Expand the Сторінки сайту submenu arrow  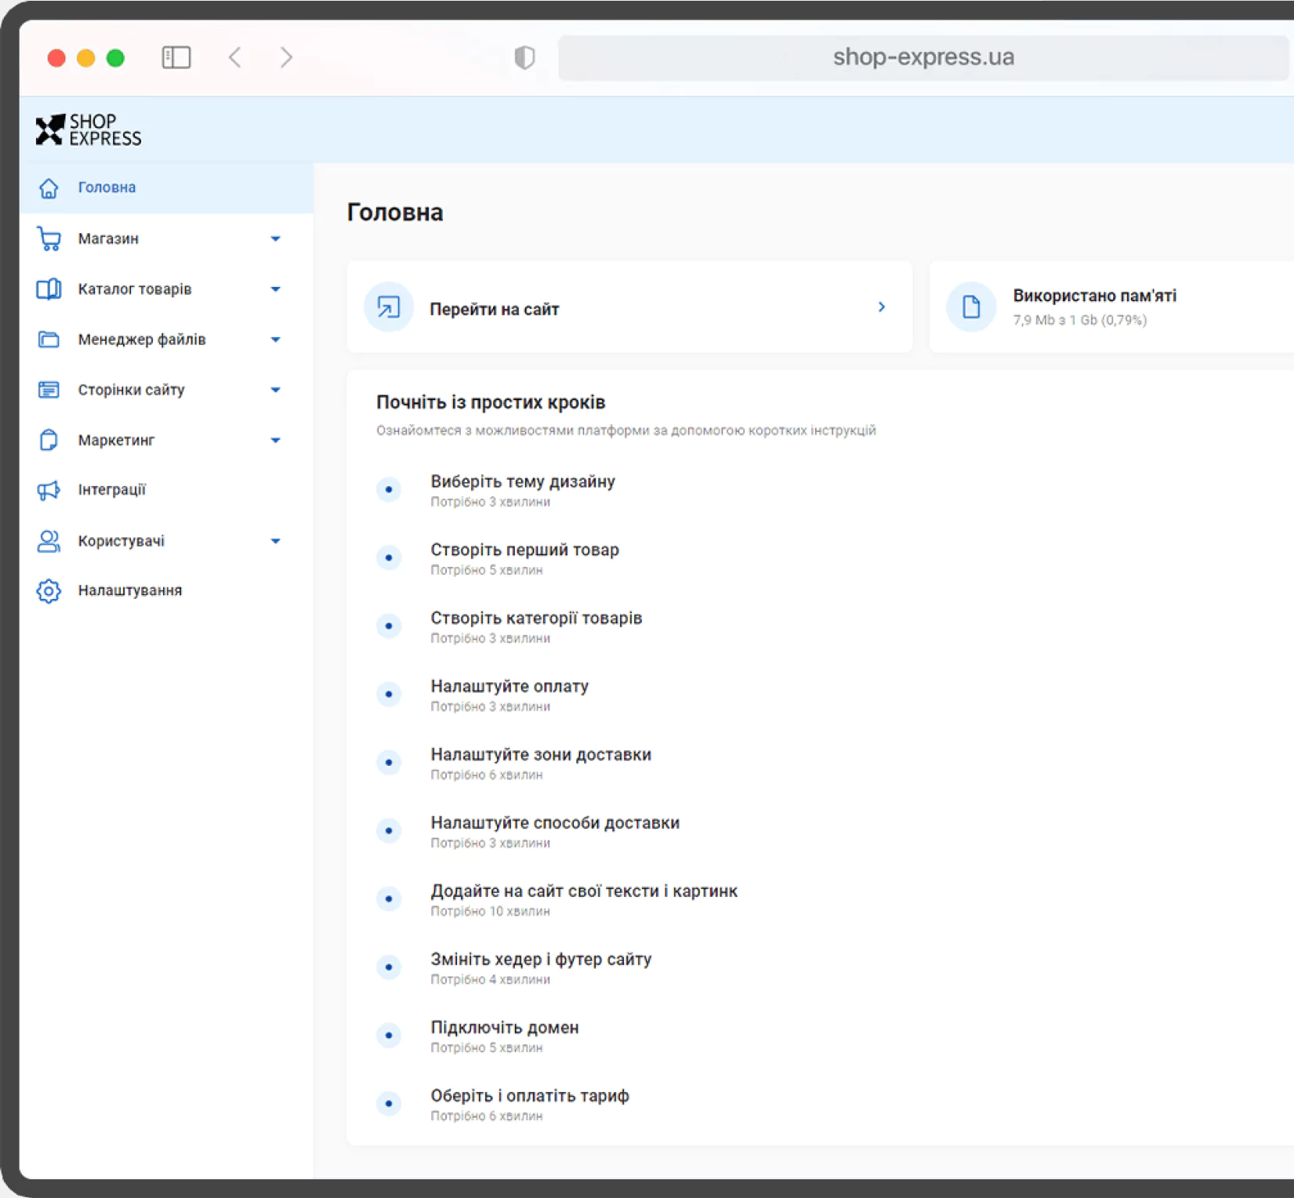click(275, 390)
